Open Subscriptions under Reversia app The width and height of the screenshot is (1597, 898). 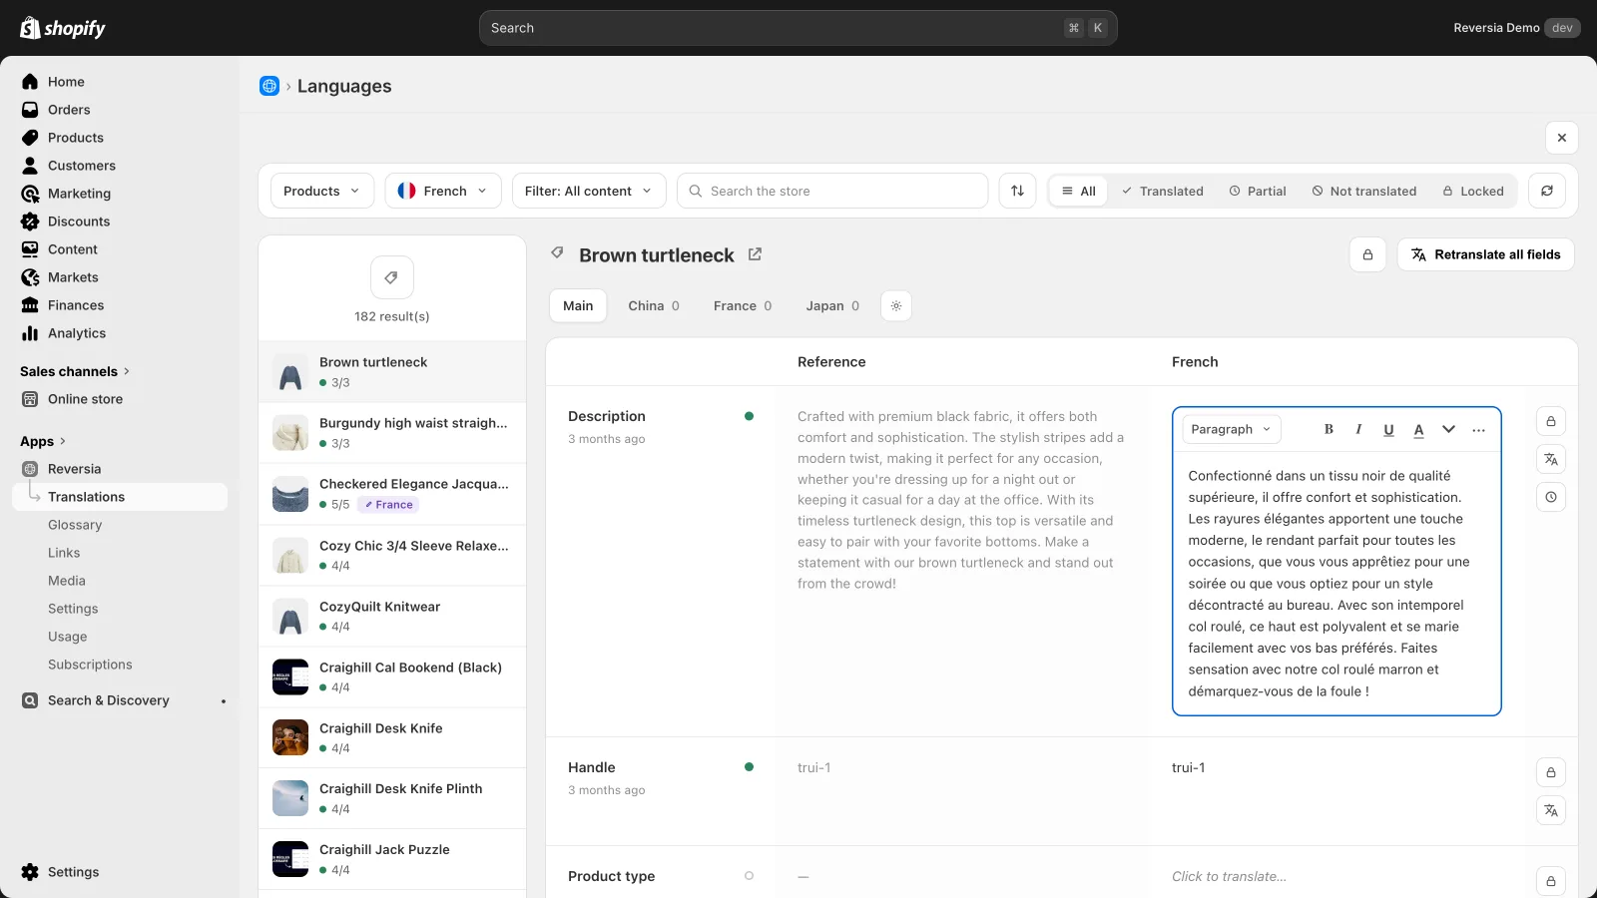(90, 665)
